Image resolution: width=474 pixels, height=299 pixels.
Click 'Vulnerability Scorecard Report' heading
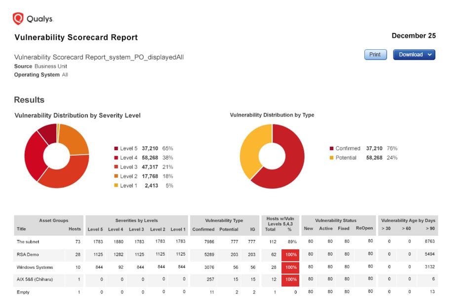76,37
